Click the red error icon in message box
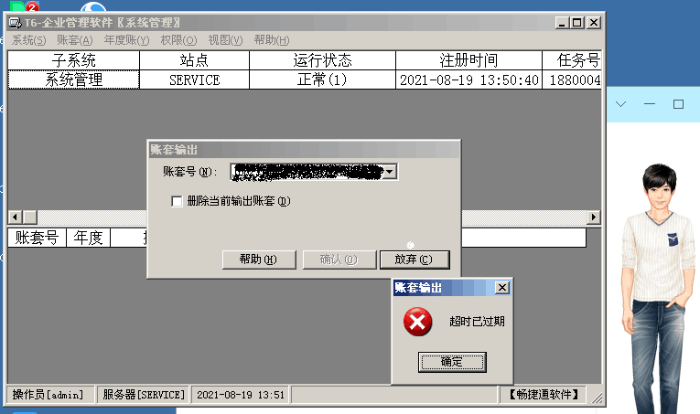Screen dimensions: 700x414 pyautogui.click(x=418, y=322)
